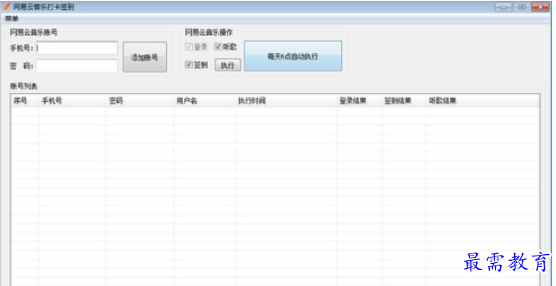Image resolution: width=556 pixels, height=286 pixels.
Task: Minimize the 网易云音乐打卡签到 window
Action: [503, 7]
